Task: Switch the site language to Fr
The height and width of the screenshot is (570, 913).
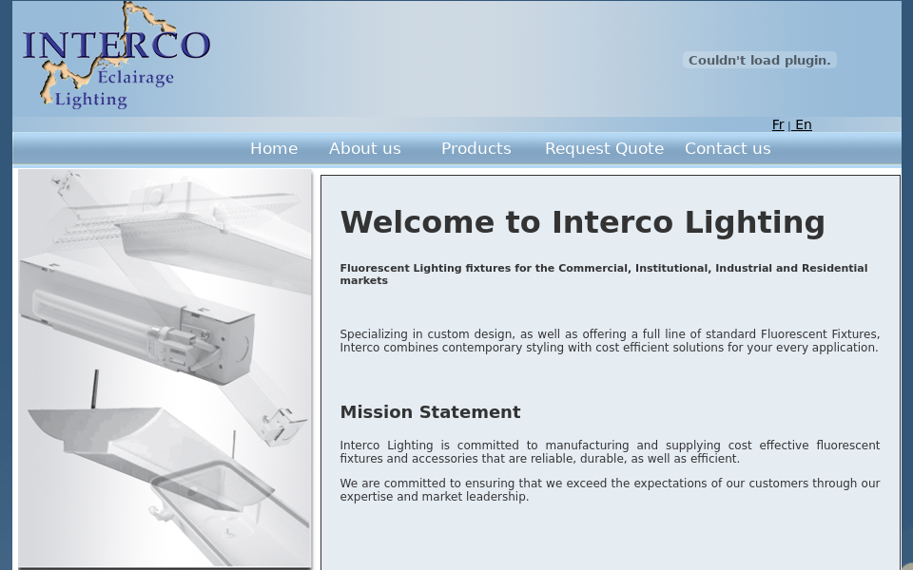Action: coord(778,124)
